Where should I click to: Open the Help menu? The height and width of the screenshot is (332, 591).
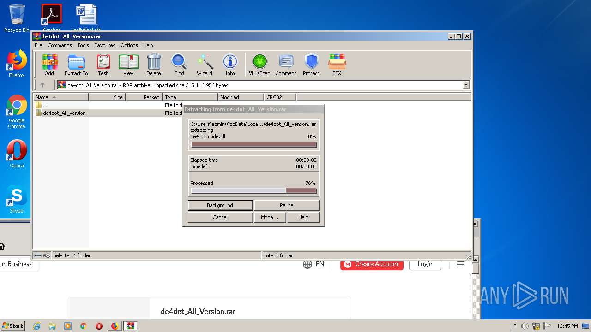[148, 45]
